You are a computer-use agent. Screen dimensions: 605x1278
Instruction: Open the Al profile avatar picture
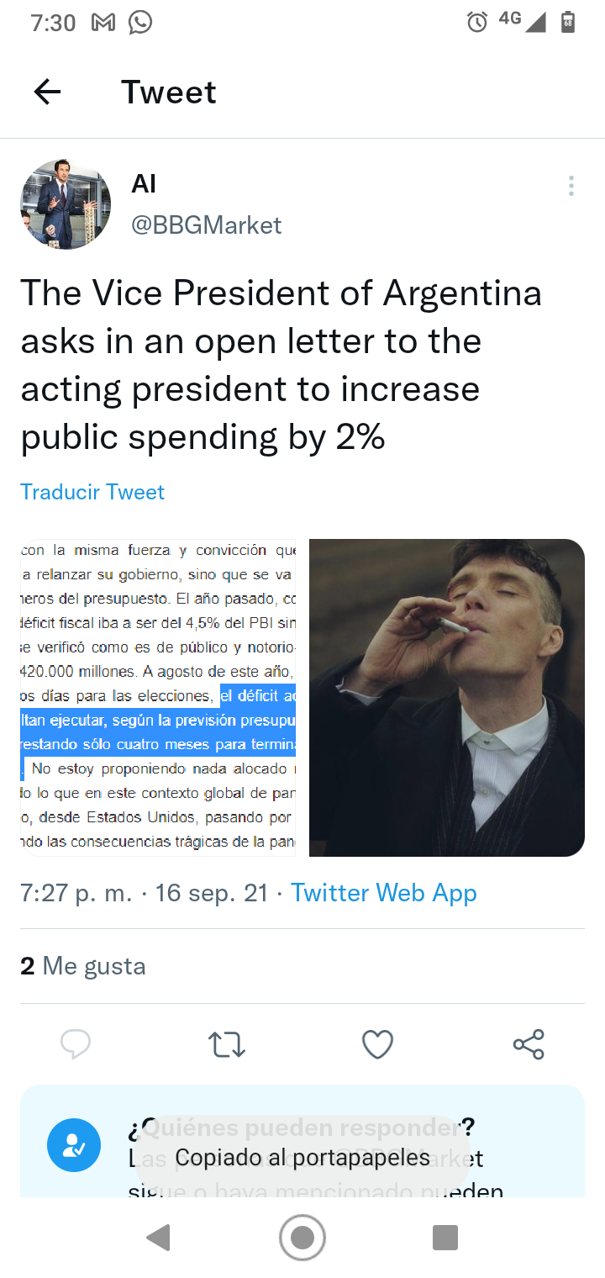click(66, 204)
